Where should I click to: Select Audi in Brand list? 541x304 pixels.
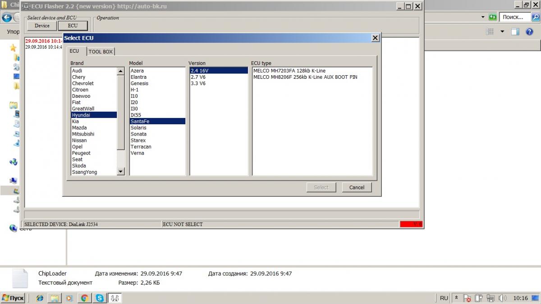coord(94,71)
